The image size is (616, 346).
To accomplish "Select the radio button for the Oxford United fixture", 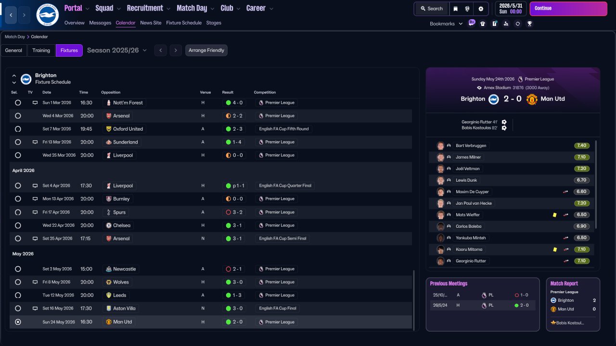I will (18, 129).
